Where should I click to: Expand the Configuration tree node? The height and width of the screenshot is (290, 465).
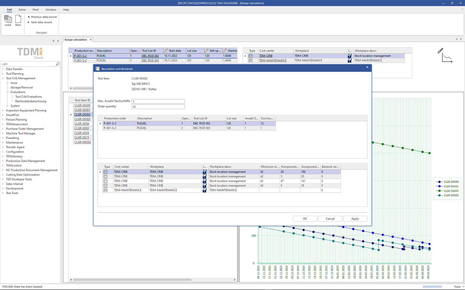(x=3, y=152)
